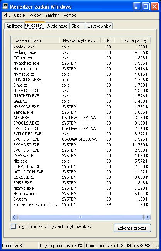Select the Nvcoas.exe process

(81, 194)
